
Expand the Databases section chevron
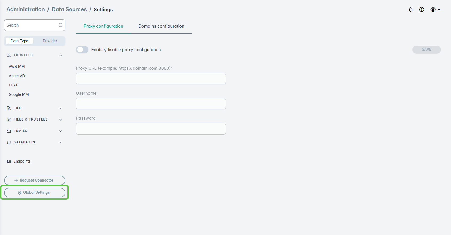[61, 143]
